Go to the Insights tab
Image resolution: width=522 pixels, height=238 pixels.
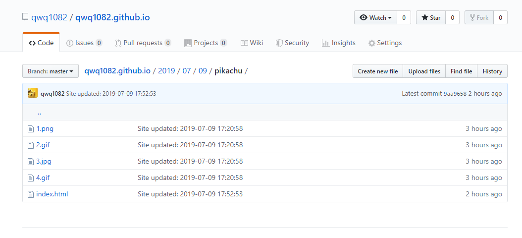coord(339,43)
